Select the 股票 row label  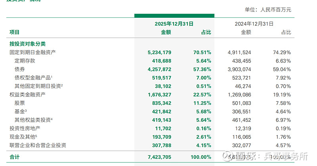(19, 103)
